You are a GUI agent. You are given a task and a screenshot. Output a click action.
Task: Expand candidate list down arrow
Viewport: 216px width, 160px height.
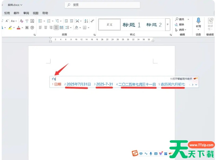pyautogui.click(x=196, y=85)
